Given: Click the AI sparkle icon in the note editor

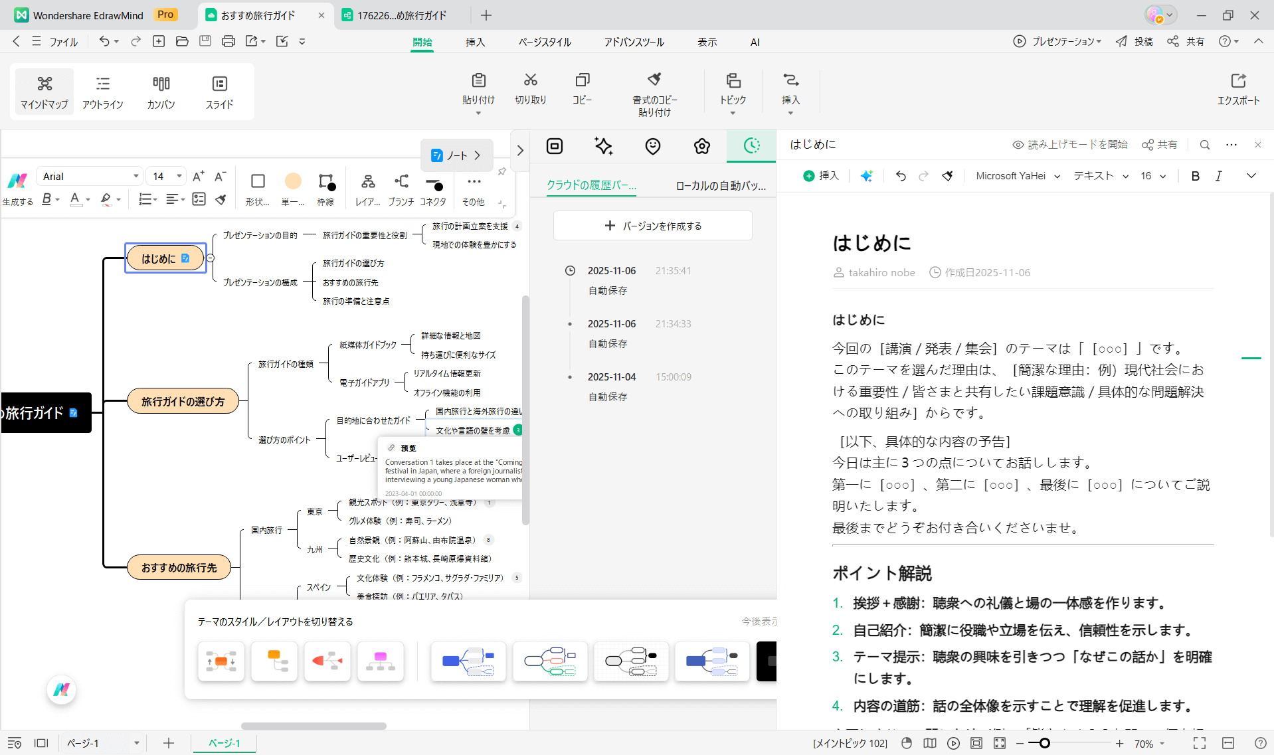Looking at the screenshot, I should click(x=866, y=175).
